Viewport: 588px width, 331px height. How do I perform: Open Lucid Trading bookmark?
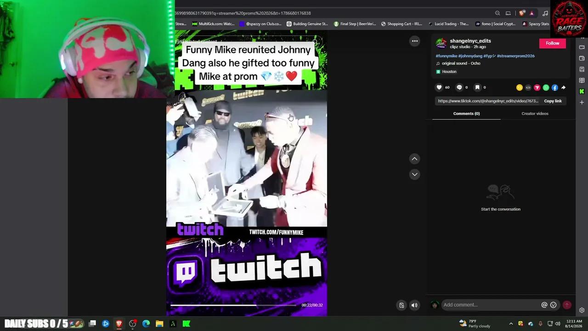point(448,24)
